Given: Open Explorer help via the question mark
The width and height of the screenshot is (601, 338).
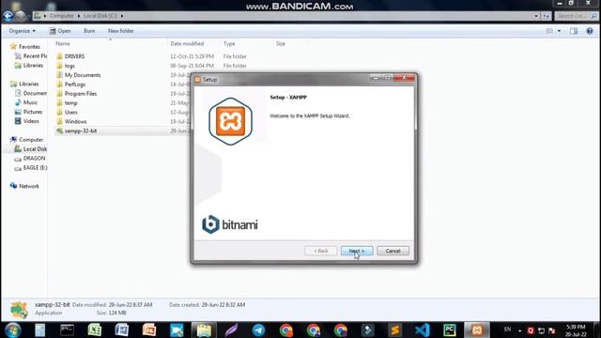Looking at the screenshot, I should [x=590, y=31].
